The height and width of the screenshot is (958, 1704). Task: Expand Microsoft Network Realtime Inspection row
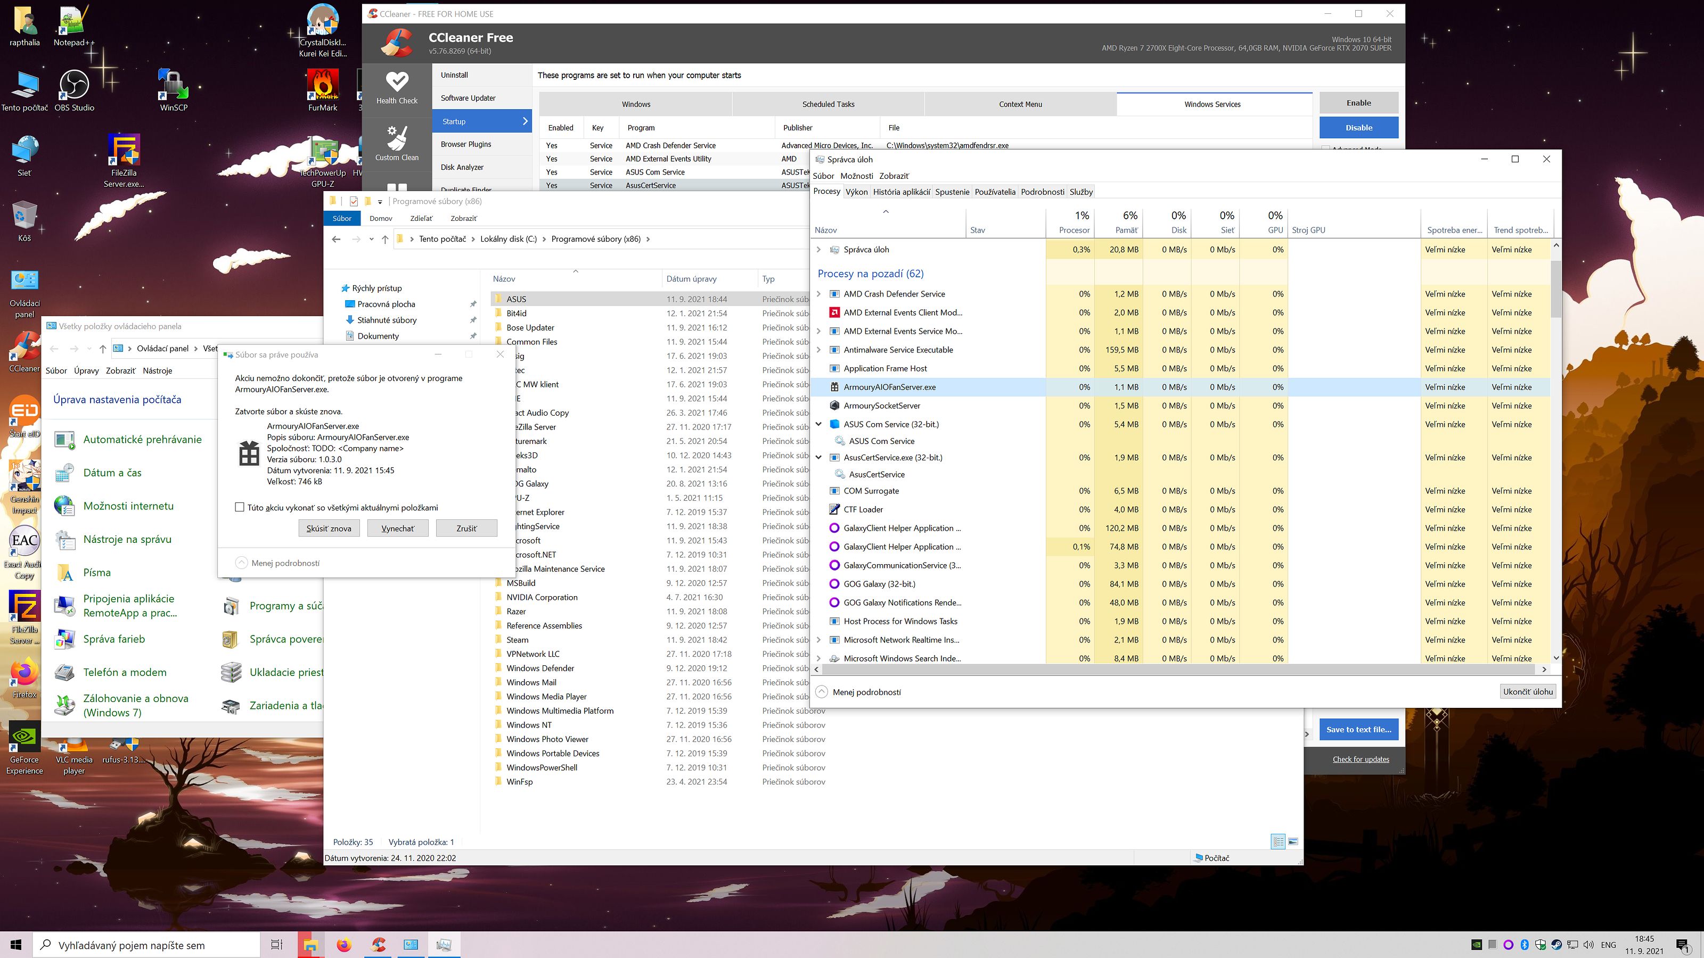[819, 639]
